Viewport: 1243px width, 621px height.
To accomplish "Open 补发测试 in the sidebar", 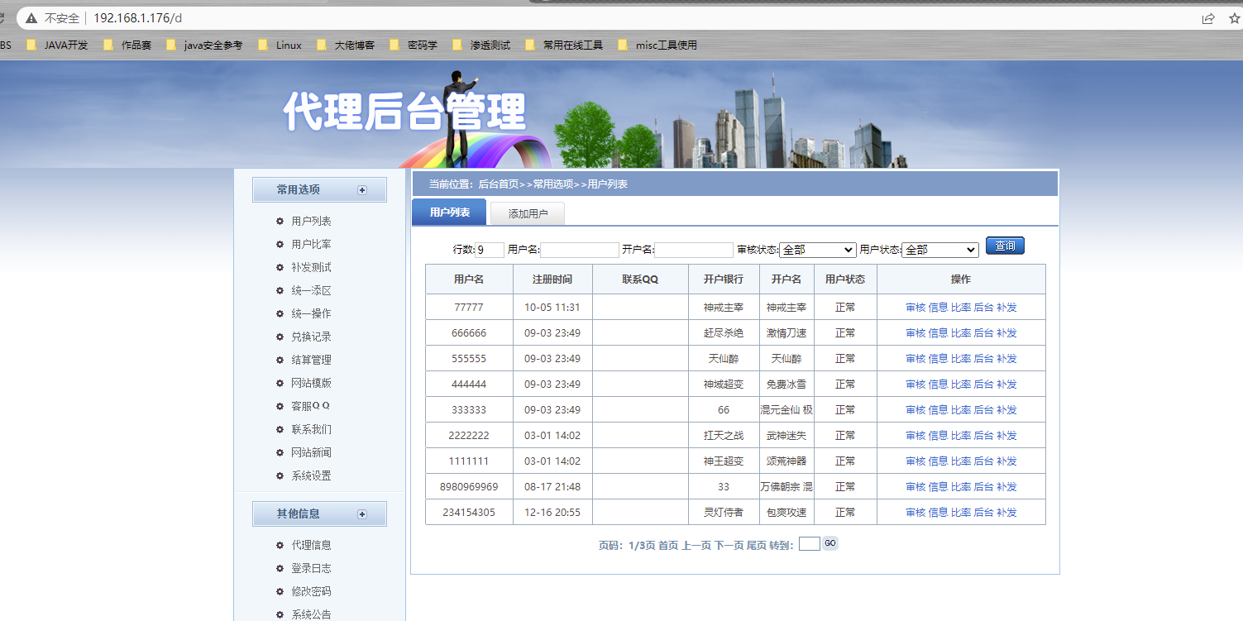I will click(x=311, y=268).
